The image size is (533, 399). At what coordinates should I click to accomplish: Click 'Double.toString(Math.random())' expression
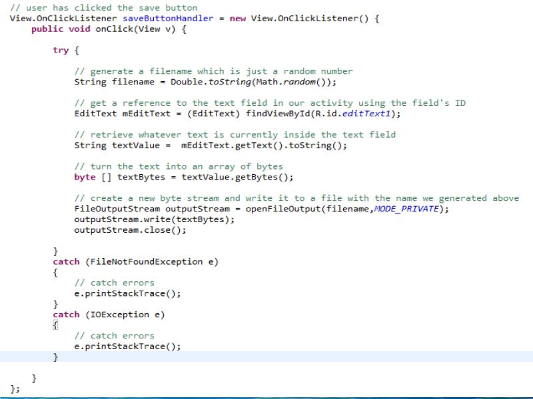(251, 82)
